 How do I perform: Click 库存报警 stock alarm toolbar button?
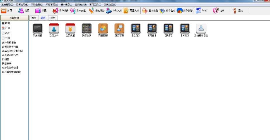[185, 11]
